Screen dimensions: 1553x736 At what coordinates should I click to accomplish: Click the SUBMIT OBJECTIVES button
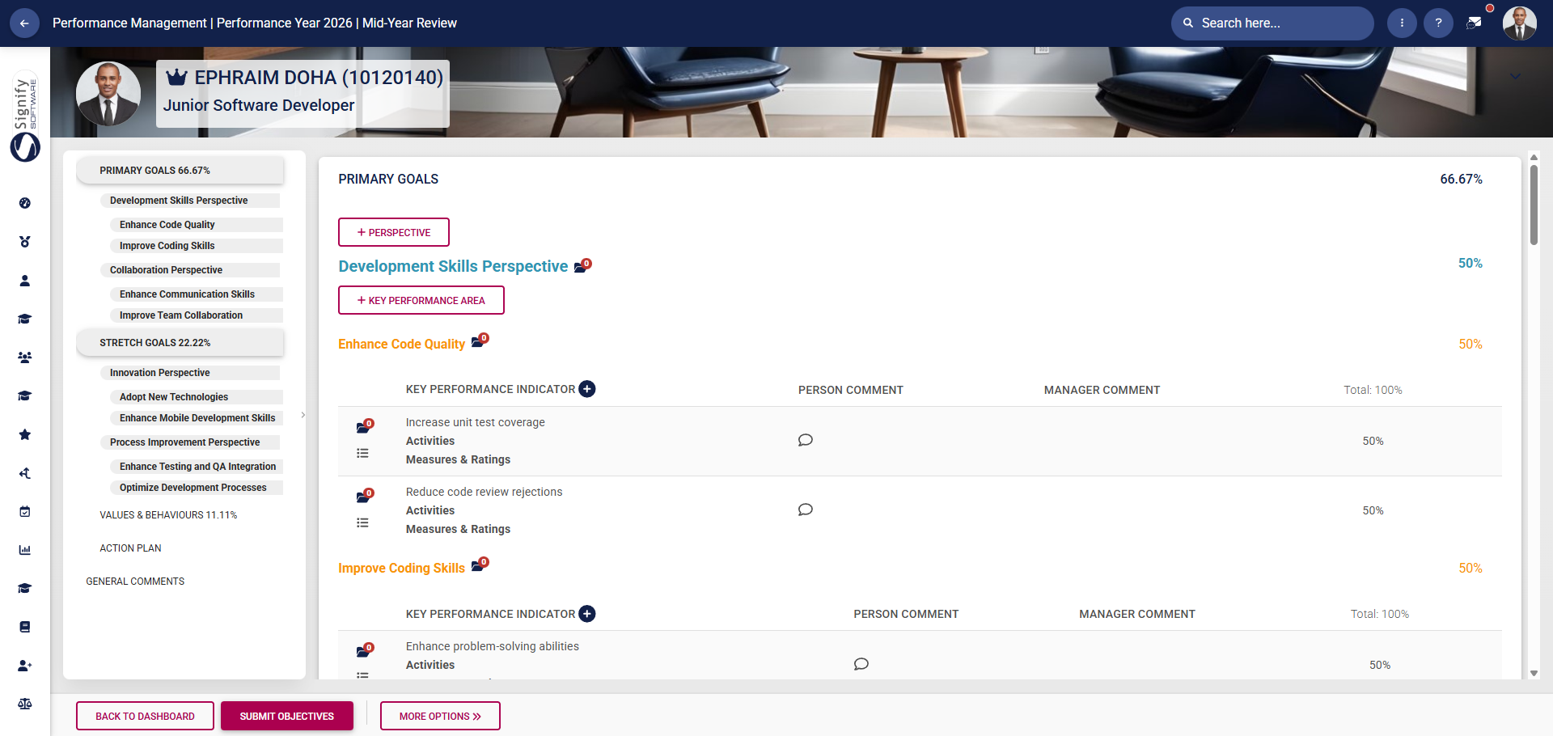tap(286, 716)
